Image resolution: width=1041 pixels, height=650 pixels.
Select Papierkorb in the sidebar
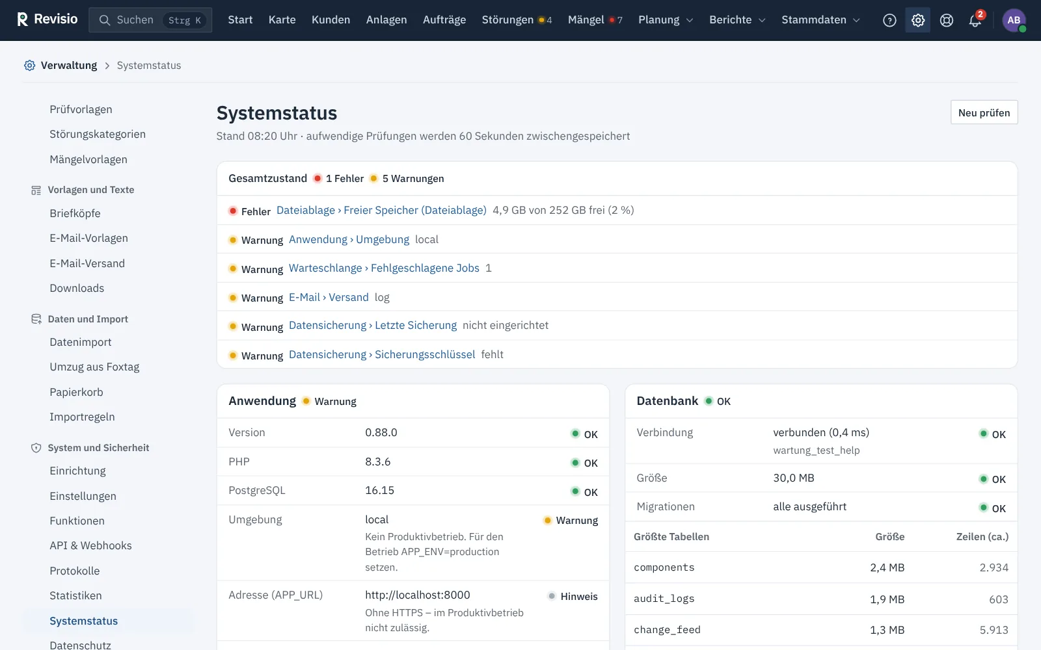(76, 392)
